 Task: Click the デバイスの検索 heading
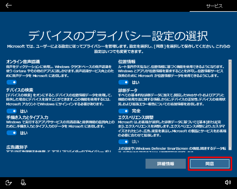[x=19, y=90]
